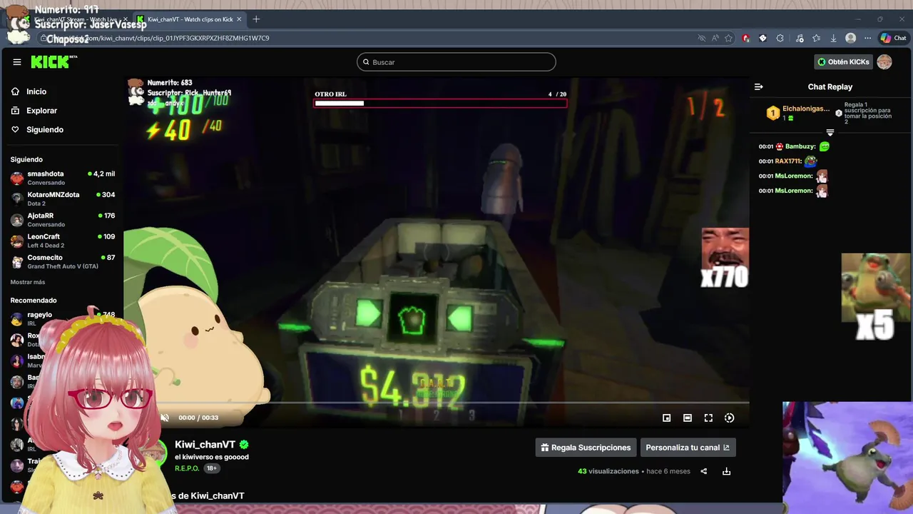Open the browser profile icon

point(850,39)
